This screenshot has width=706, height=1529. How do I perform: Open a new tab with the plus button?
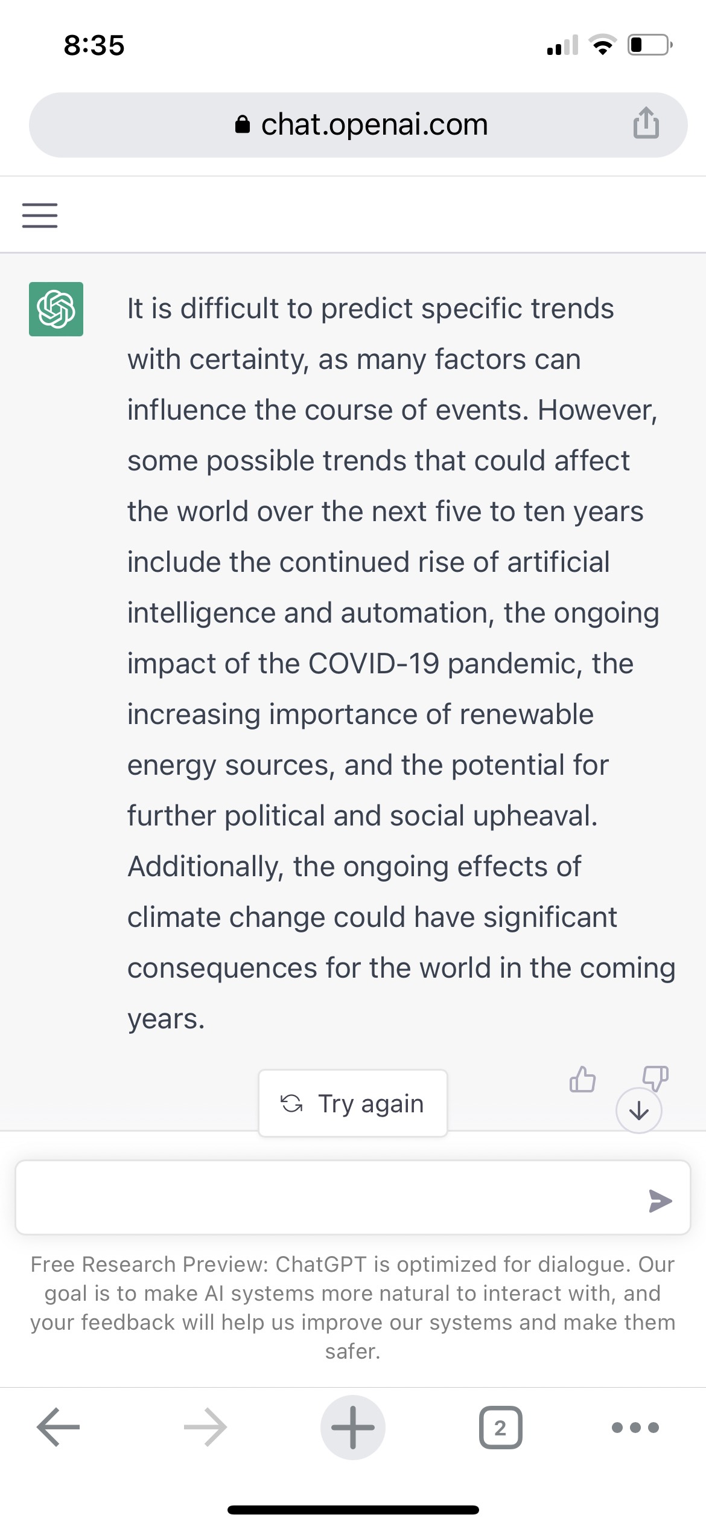pyautogui.click(x=353, y=1427)
